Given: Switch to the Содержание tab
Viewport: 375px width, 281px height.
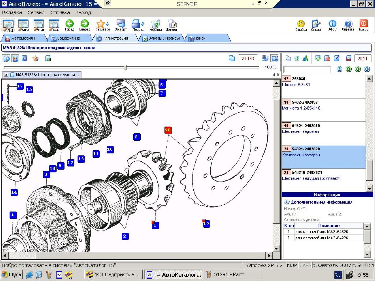Looking at the screenshot, I should pos(68,38).
